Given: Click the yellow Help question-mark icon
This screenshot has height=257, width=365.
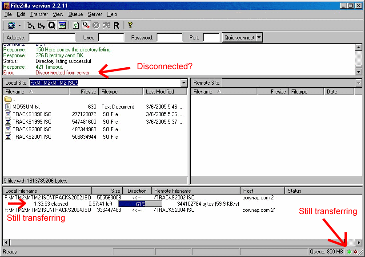Looking at the screenshot, I should [130, 26].
